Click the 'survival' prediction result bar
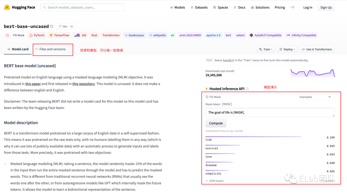 coord(223,145)
